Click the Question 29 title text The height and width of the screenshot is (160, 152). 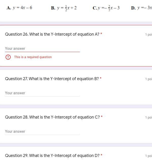(x=52, y=156)
